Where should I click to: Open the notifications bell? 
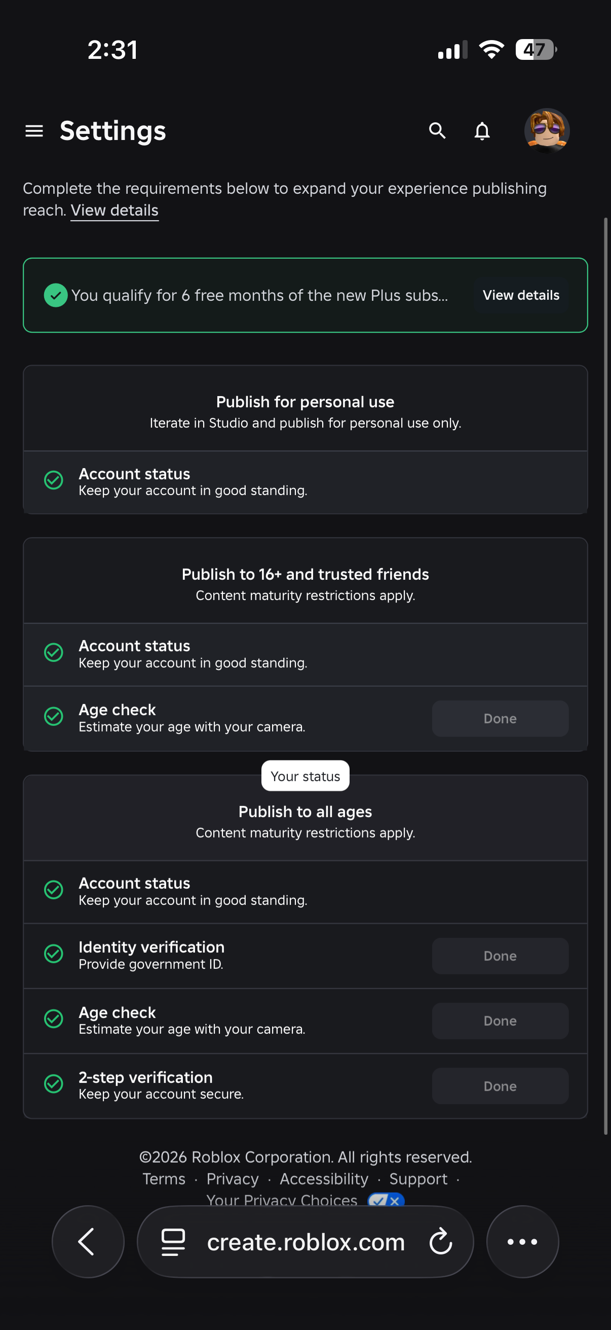click(482, 131)
